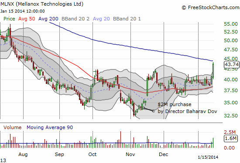Click the Sep month label
Image resolution: width=240 pixels, height=163 pixels.
tap(59, 155)
